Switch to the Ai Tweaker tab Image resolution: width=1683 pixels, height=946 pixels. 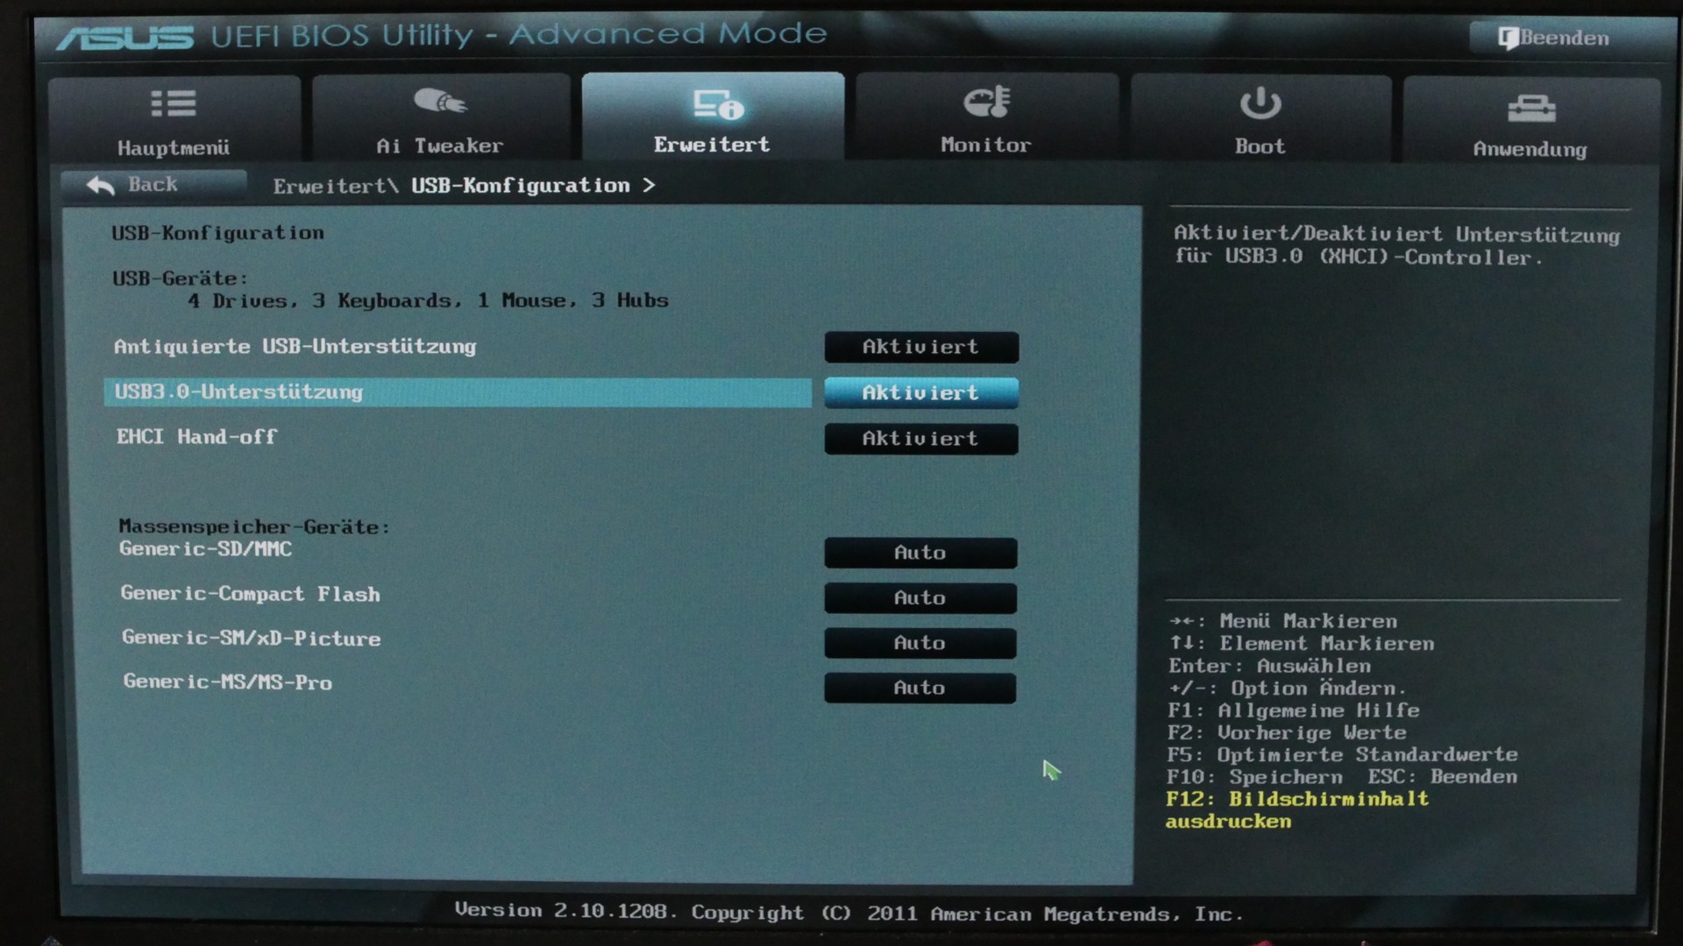click(x=440, y=145)
